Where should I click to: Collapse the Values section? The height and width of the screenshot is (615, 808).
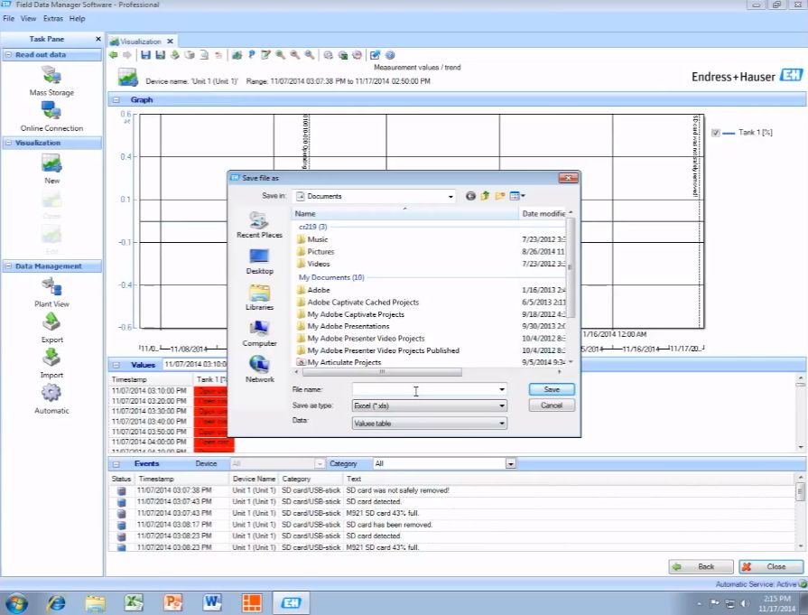point(116,365)
